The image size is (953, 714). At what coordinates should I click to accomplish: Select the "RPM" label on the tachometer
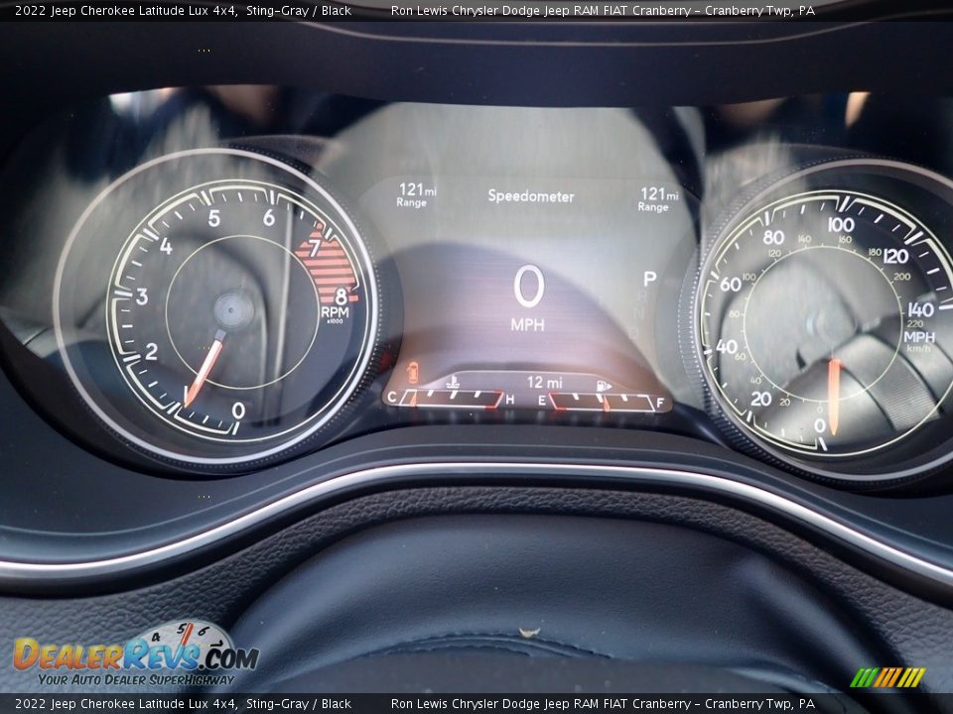point(335,312)
